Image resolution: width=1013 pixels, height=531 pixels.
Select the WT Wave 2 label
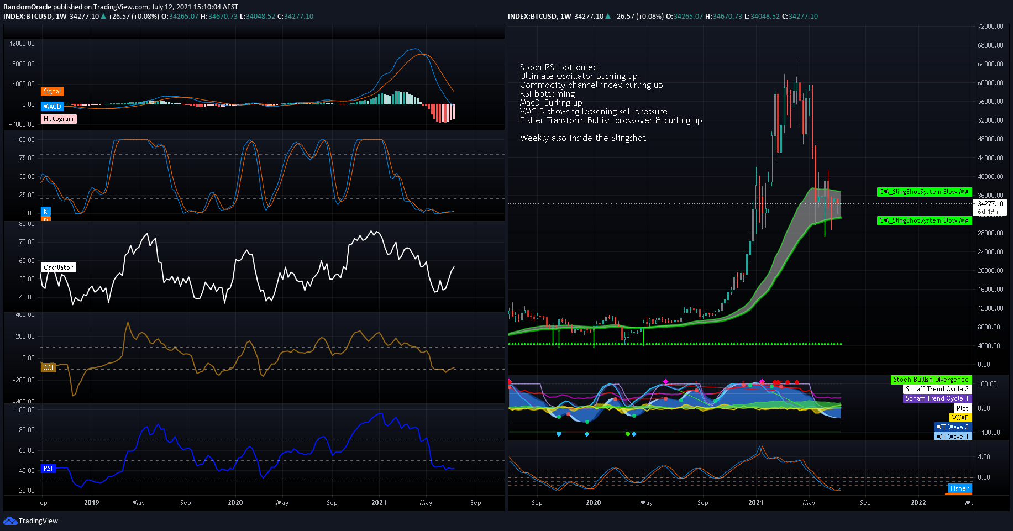click(x=952, y=427)
